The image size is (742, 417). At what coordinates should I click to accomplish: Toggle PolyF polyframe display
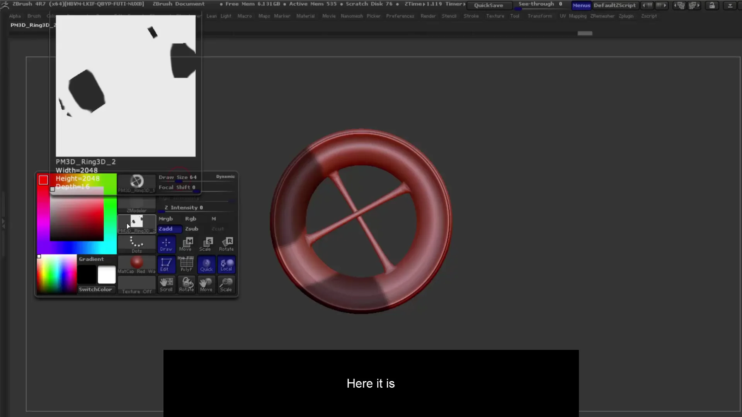[x=186, y=264]
